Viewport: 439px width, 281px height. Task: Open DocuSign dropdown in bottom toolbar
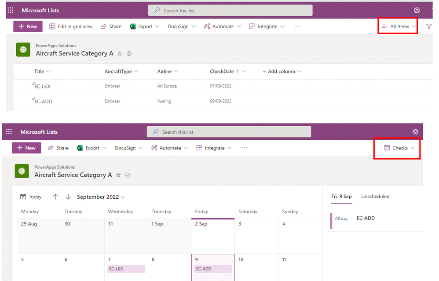click(x=129, y=148)
